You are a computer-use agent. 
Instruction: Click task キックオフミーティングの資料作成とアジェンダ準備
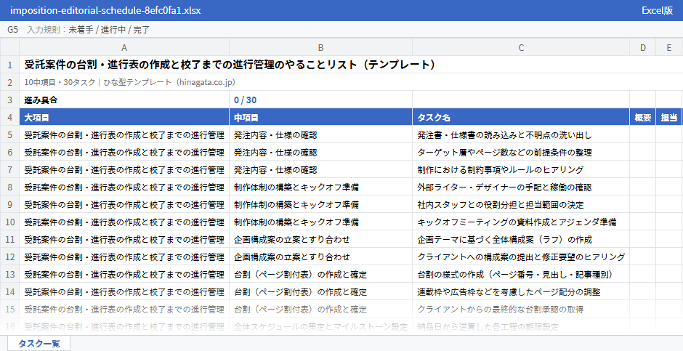pyautogui.click(x=521, y=222)
